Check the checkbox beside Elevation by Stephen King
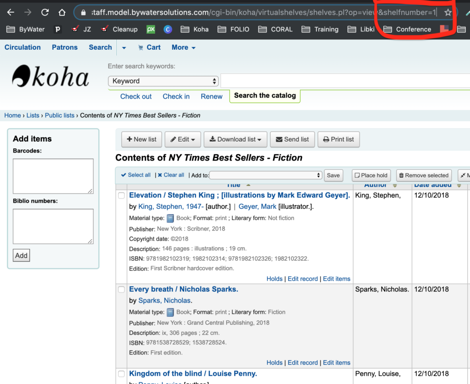 [x=121, y=195]
